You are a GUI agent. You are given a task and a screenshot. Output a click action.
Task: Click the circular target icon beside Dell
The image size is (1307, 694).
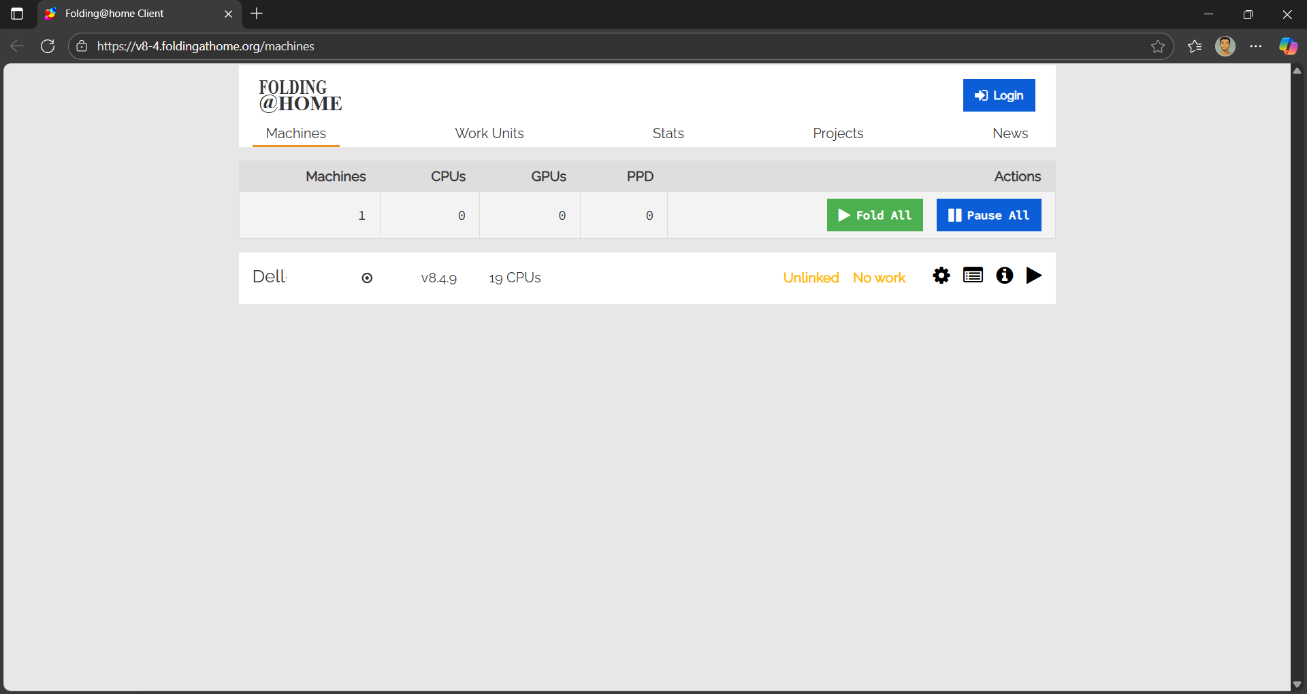coord(367,278)
